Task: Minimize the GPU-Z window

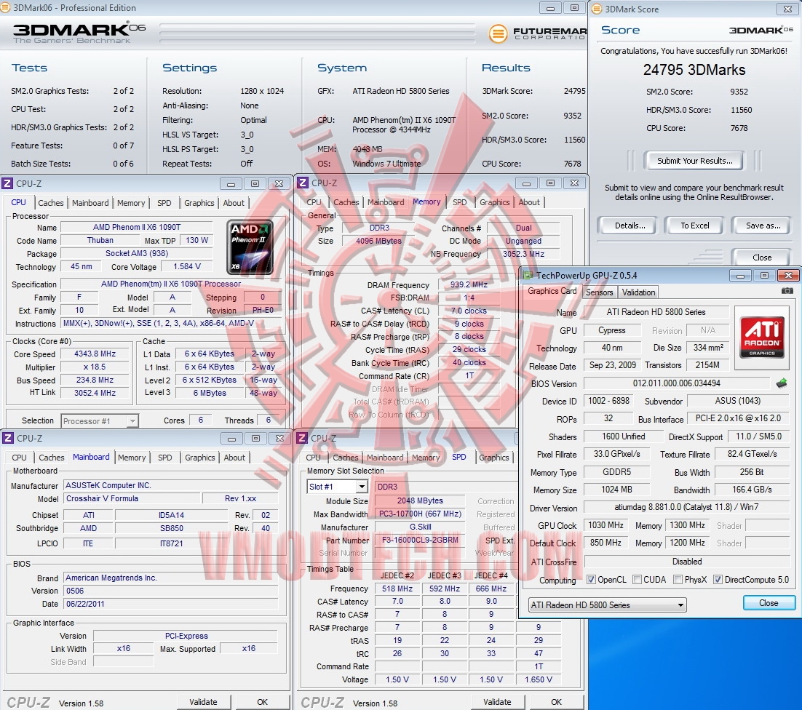Action: pos(739,276)
